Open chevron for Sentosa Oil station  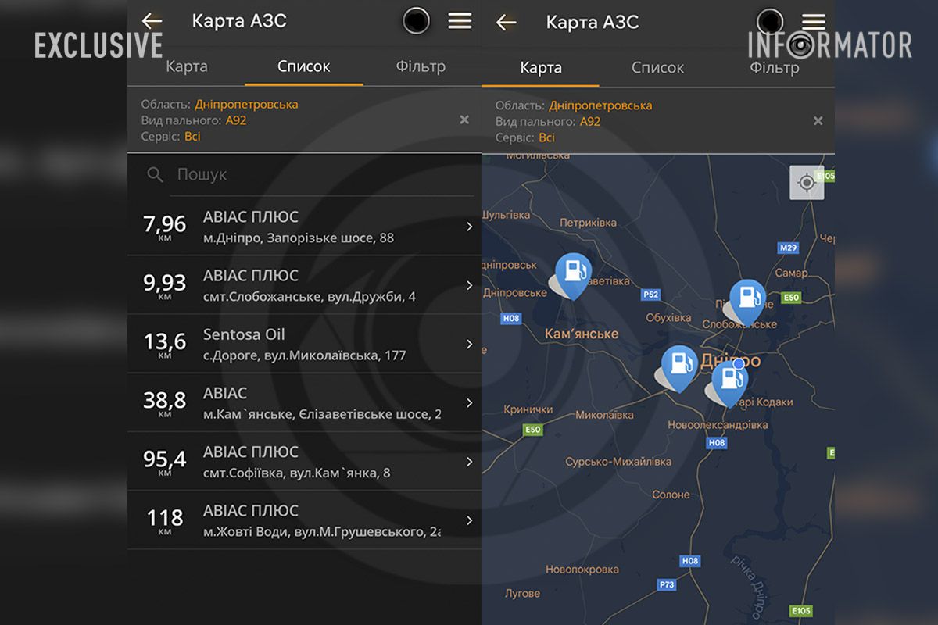pos(469,345)
